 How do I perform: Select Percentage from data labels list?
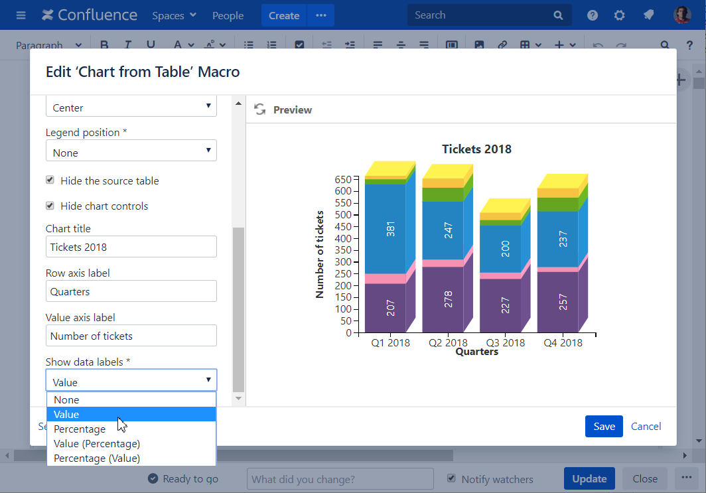[80, 429]
